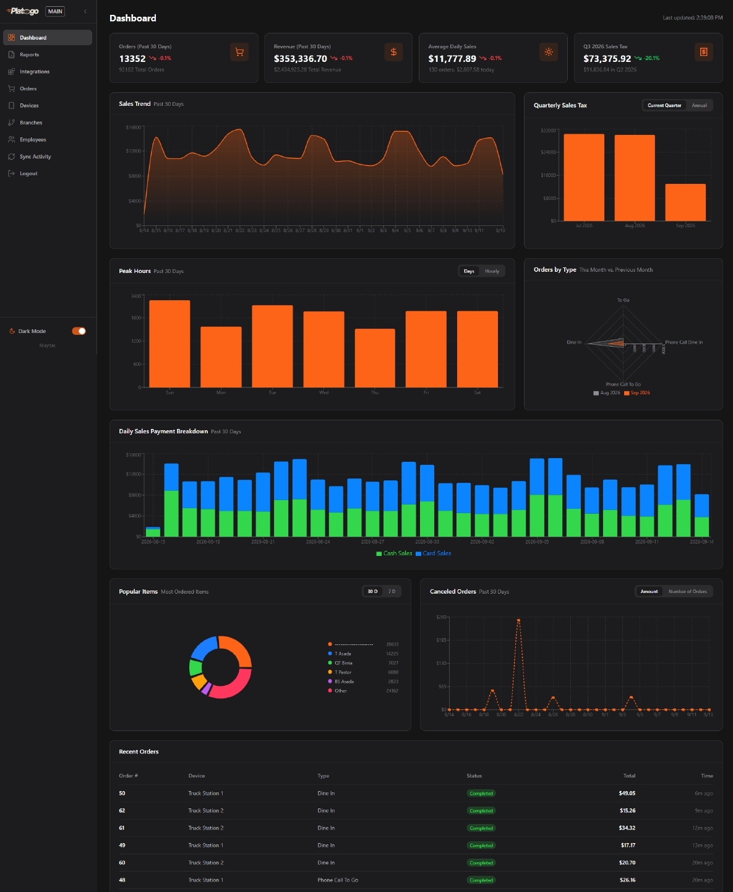Open Sync Activity from the sidebar

coord(47,157)
